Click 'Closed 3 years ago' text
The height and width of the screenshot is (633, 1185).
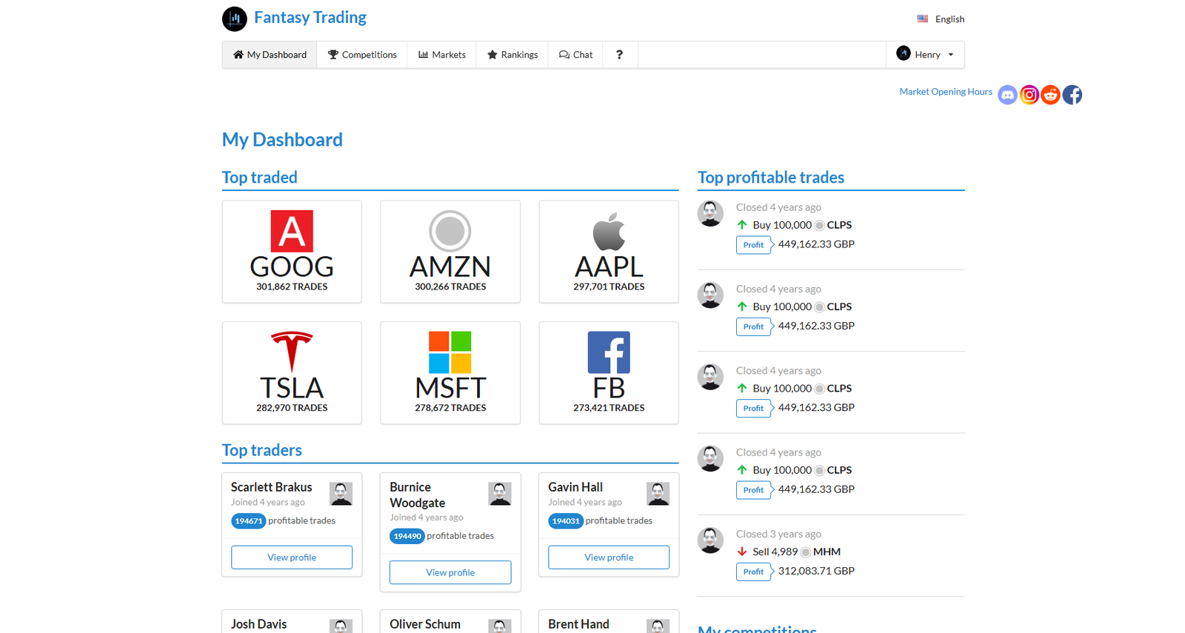tap(778, 534)
